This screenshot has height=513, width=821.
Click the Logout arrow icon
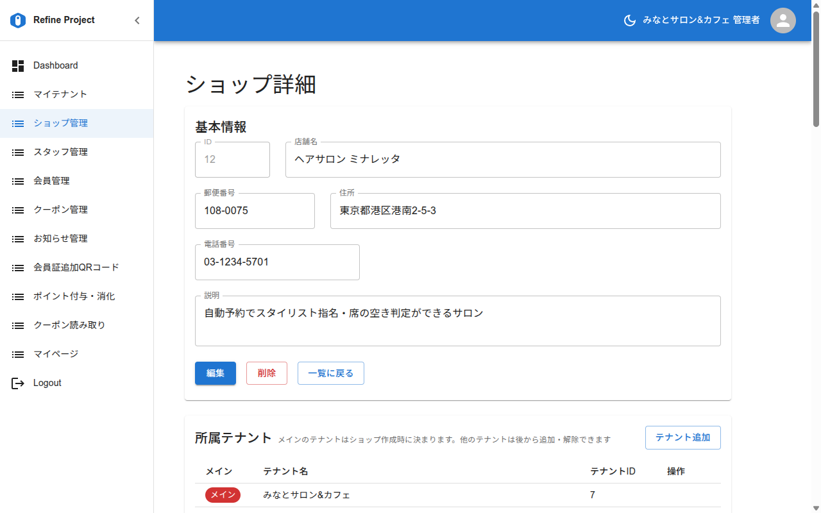18,383
